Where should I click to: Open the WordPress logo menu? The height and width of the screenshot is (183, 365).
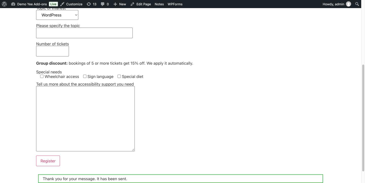point(4,4)
